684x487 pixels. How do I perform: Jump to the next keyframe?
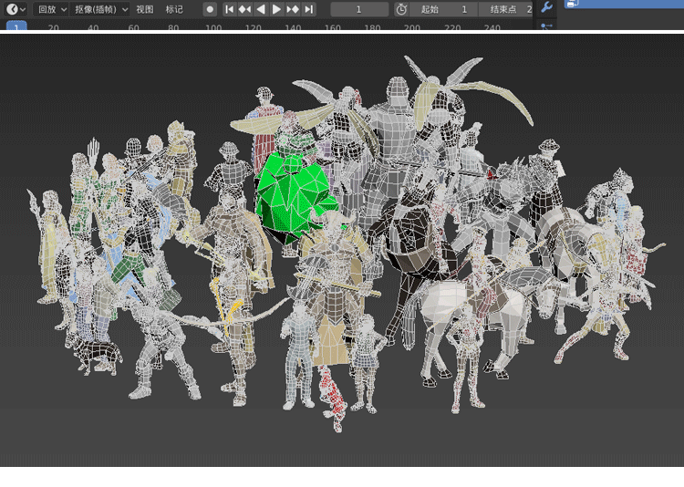(293, 9)
